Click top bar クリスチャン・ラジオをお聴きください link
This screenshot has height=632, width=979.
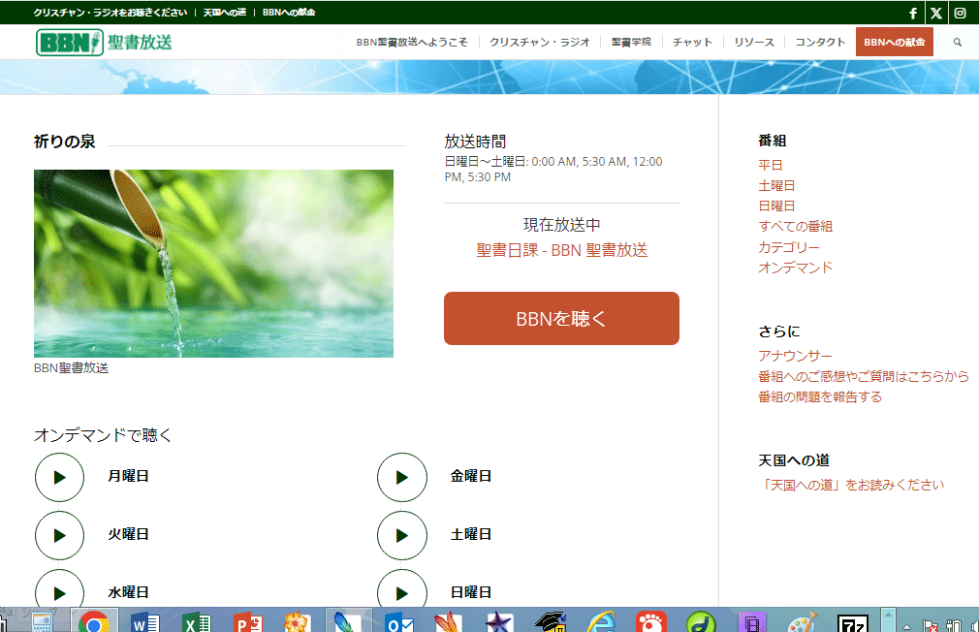111,13
